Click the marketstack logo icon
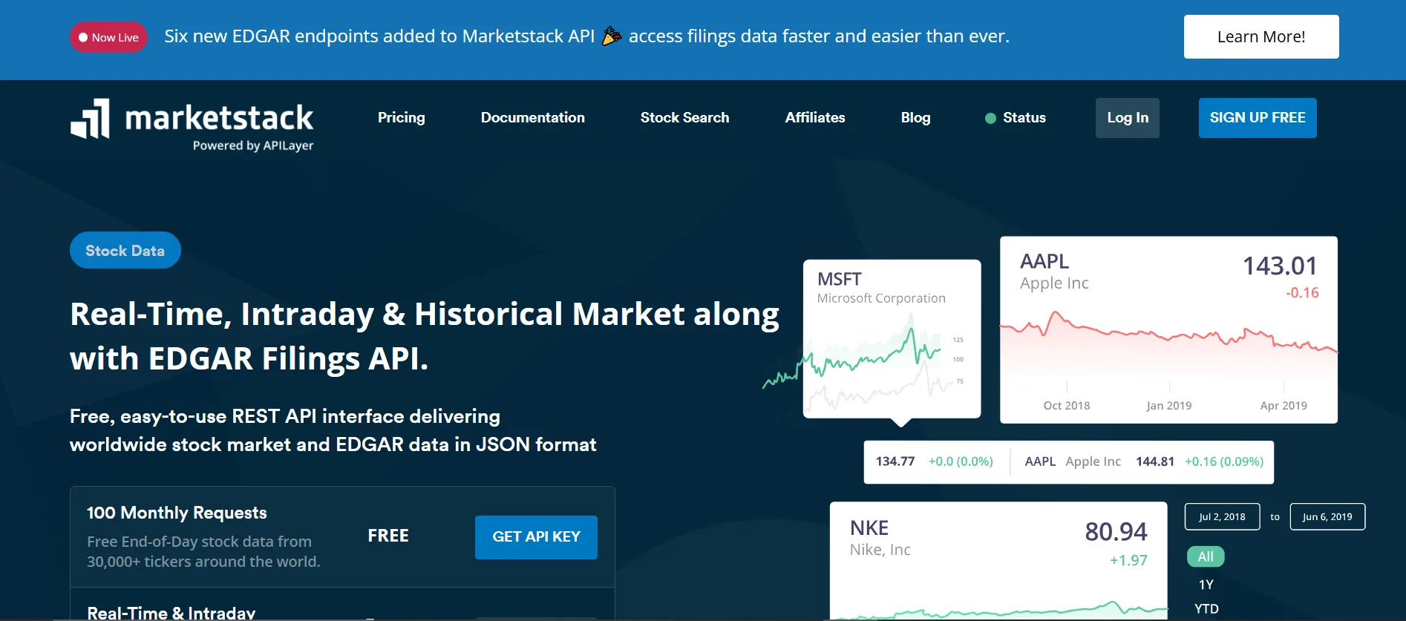The width and height of the screenshot is (1406, 621). [90, 119]
